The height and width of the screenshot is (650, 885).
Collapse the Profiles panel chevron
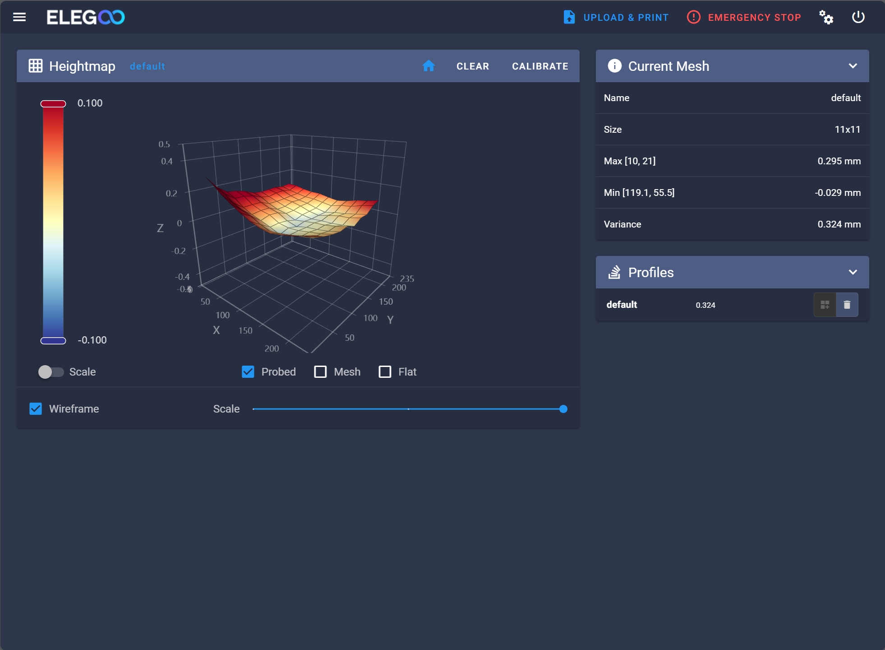(853, 272)
